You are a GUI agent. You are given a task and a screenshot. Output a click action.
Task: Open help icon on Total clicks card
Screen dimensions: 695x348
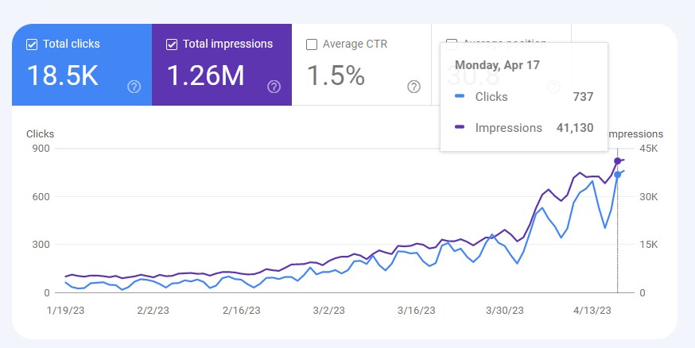134,87
